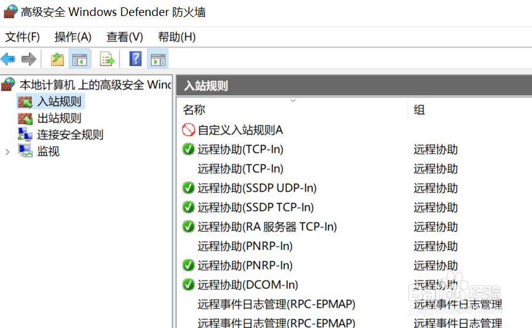Click green check icon of enabled 远程协助(TCP-In)

(x=188, y=149)
